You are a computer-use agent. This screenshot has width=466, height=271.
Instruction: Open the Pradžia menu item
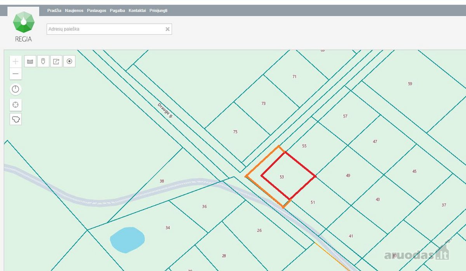tap(54, 10)
